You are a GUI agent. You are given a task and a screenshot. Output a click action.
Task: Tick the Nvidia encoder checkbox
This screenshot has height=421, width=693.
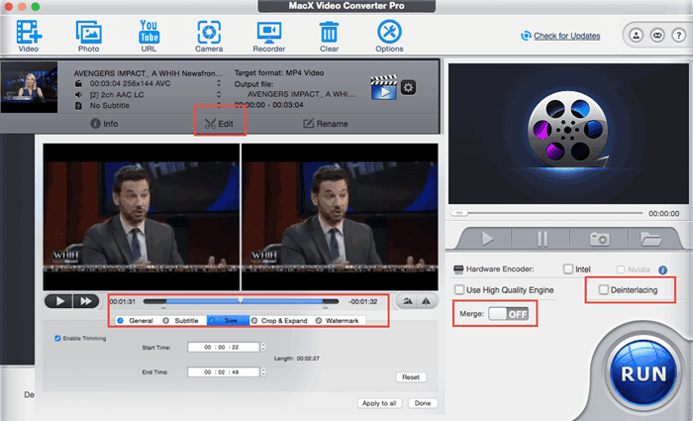[621, 269]
